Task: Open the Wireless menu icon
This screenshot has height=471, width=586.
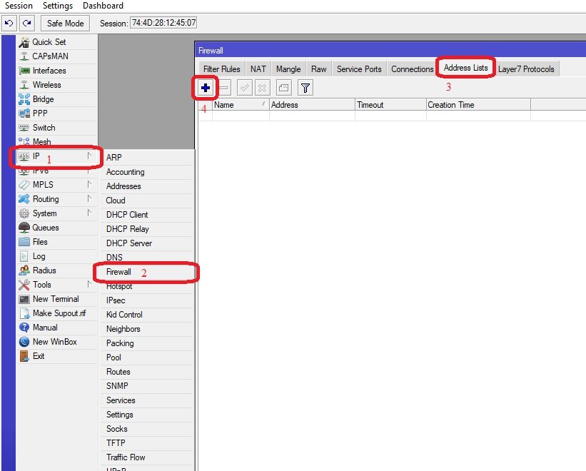Action: [x=24, y=85]
